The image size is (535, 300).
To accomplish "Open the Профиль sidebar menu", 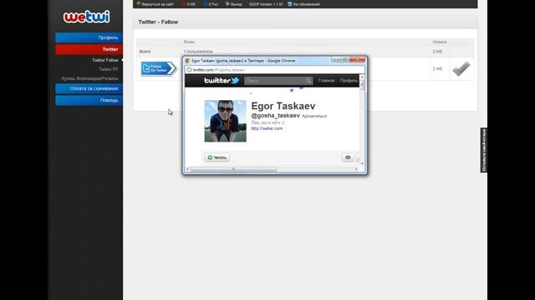I will click(89, 37).
